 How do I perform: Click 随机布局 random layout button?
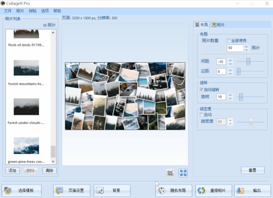point(173,190)
